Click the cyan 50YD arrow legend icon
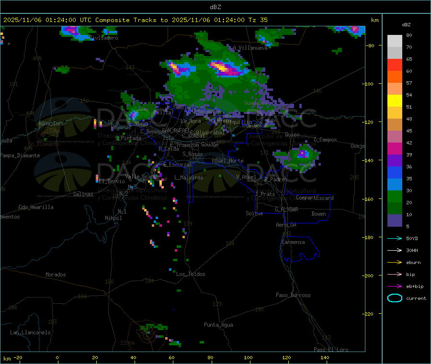The image size is (431, 364). click(395, 238)
